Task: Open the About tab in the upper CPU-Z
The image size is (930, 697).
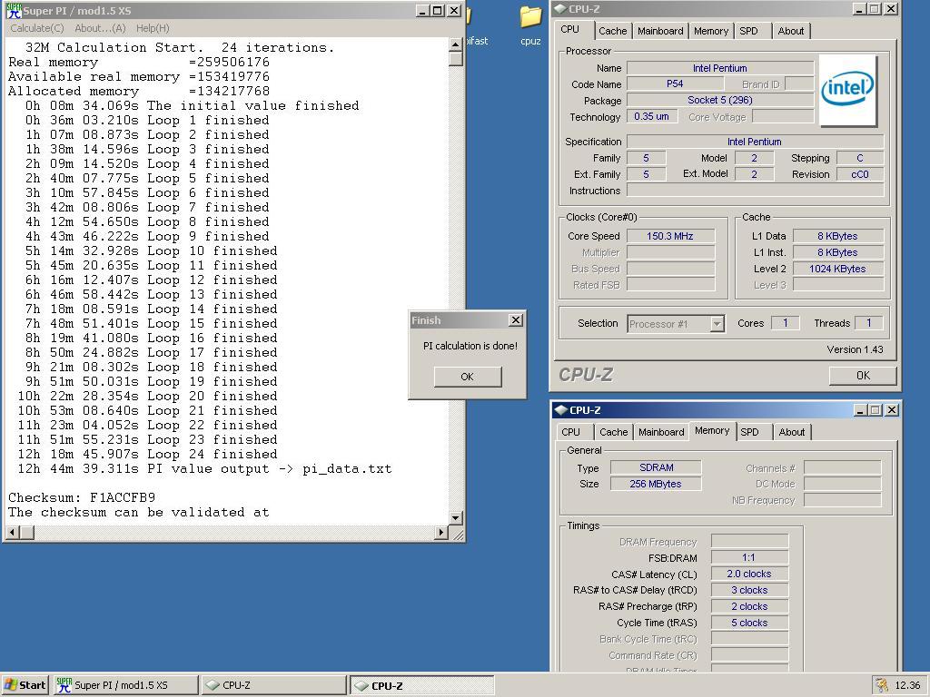Action: (791, 31)
